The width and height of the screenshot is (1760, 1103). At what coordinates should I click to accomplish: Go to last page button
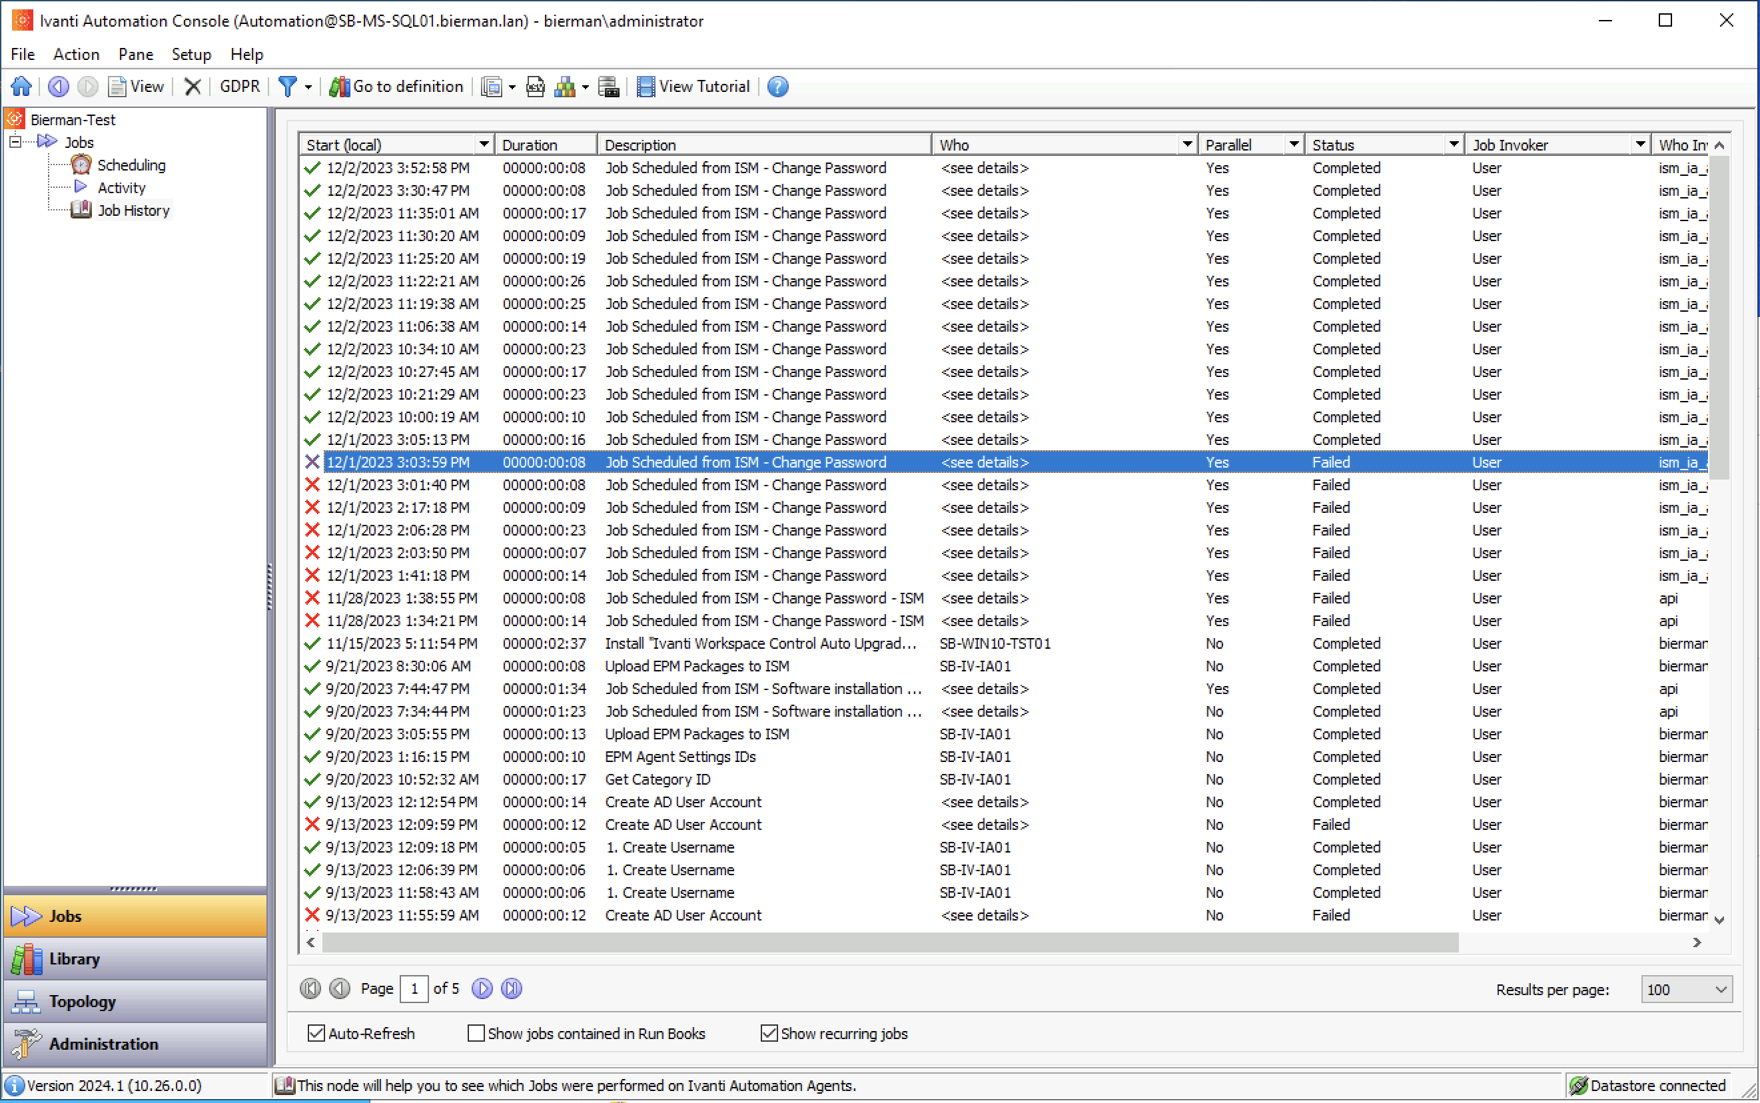(x=512, y=988)
